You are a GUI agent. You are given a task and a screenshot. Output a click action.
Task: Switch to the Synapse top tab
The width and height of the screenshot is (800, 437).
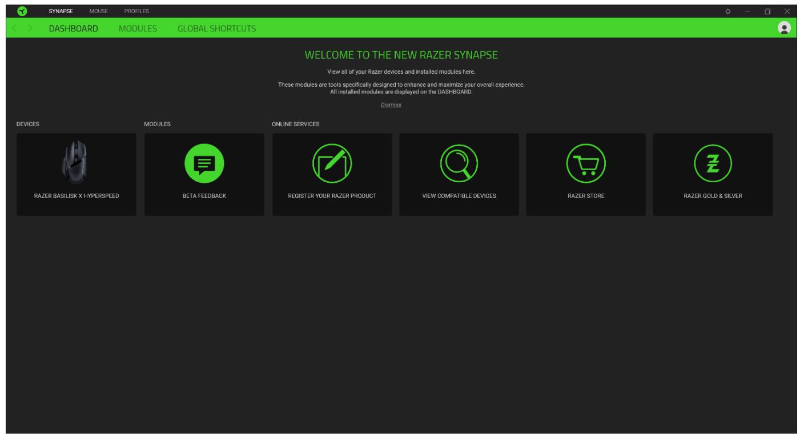[61, 11]
